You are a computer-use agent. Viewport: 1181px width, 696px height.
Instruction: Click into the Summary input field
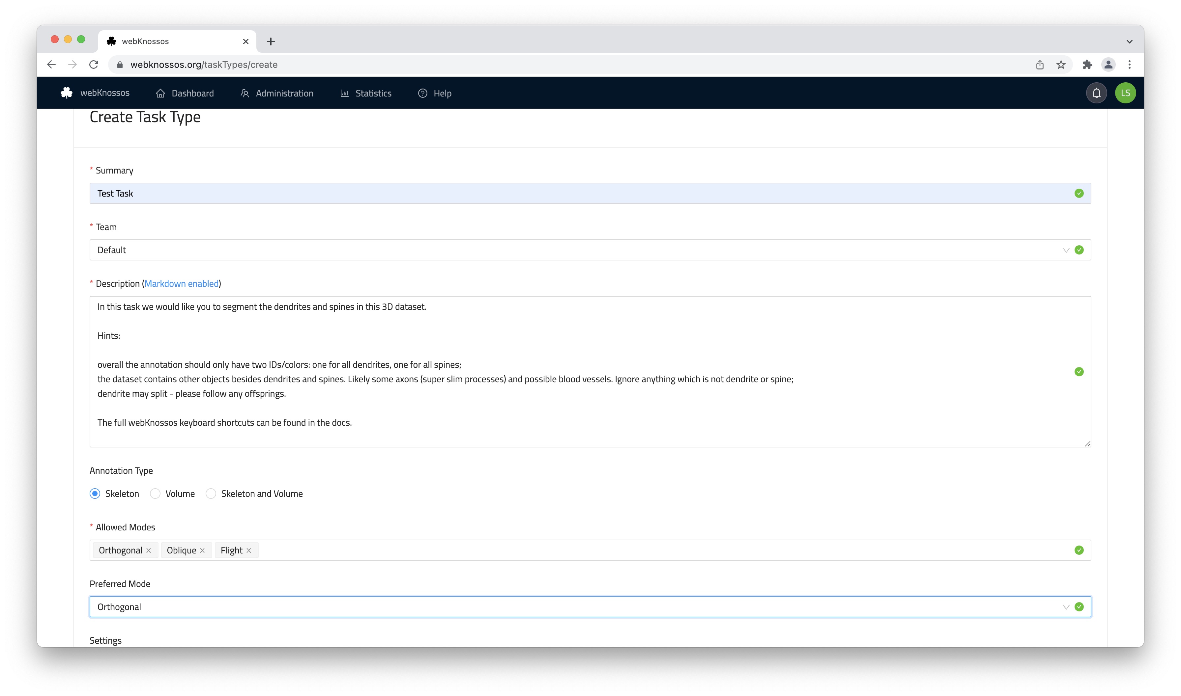[590, 193]
